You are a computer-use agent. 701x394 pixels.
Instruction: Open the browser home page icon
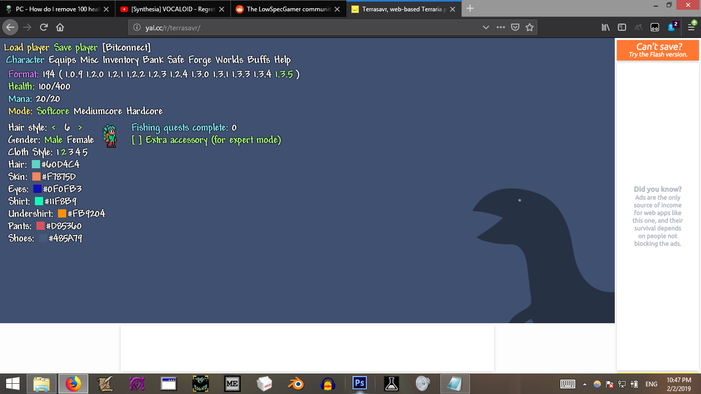[x=60, y=27]
